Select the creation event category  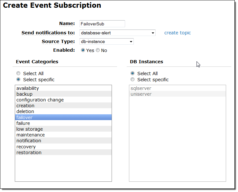pyautogui.click(x=25, y=106)
